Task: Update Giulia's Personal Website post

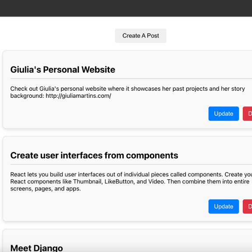Action: click(x=224, y=114)
